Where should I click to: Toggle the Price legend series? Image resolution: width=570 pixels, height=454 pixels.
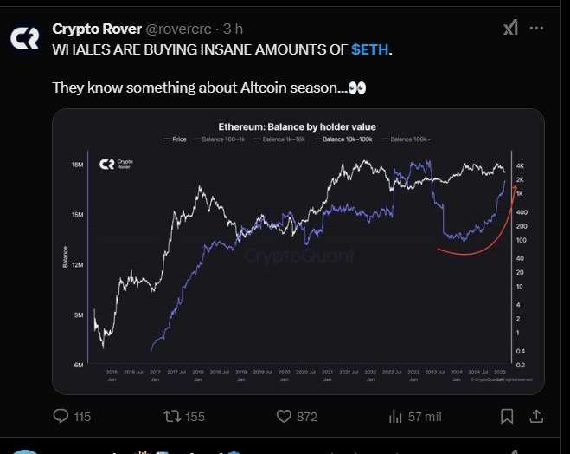175,139
